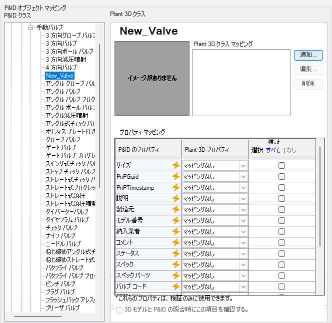Check validation box for ステータス

[x=281, y=254]
